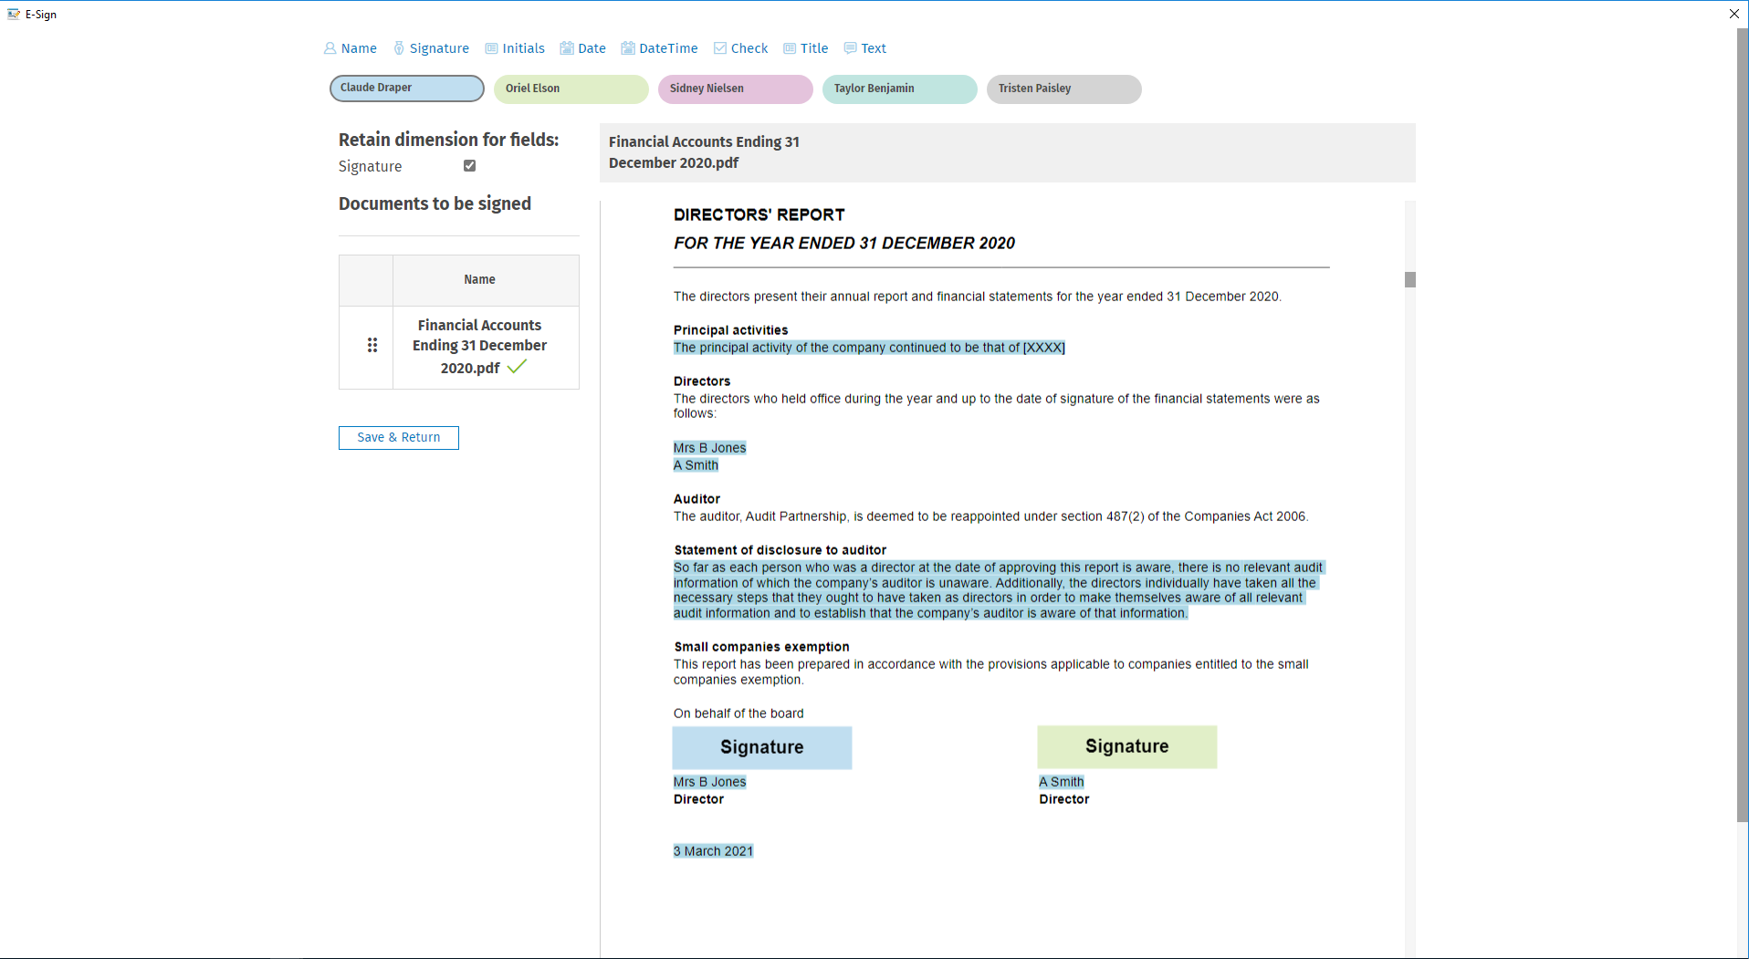Select the Text comment icon
This screenshot has height=959, width=1749.
point(850,48)
